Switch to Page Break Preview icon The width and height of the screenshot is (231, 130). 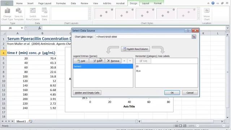tap(184, 126)
